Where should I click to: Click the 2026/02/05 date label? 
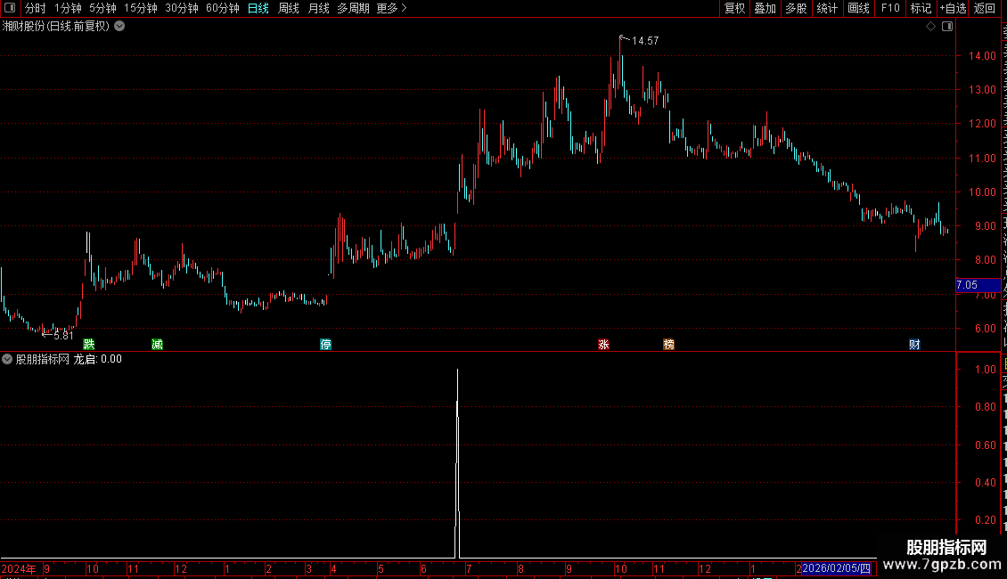(x=836, y=568)
